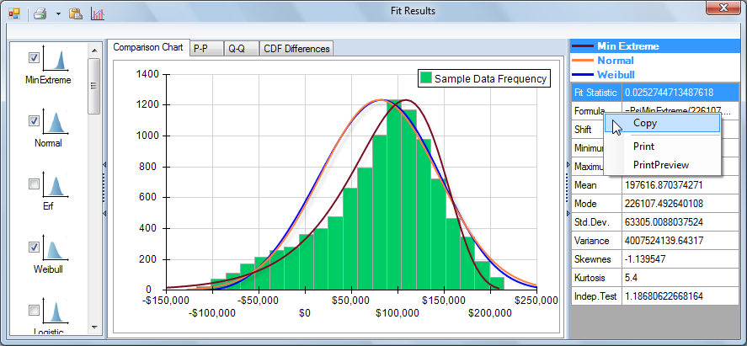
Task: Click the green Sample Data Frequency legend swatch
Action: pyautogui.click(x=426, y=78)
